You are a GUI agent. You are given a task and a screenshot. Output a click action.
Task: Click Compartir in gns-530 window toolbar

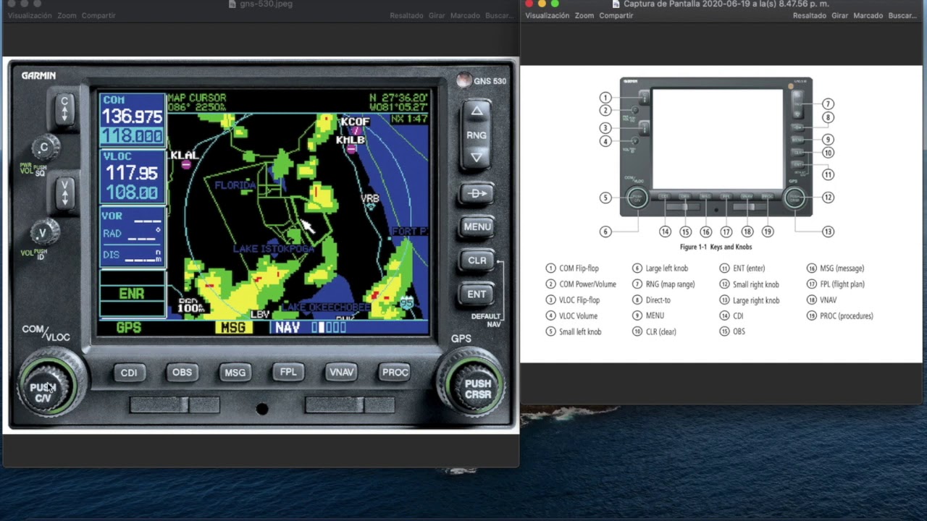coord(98,15)
